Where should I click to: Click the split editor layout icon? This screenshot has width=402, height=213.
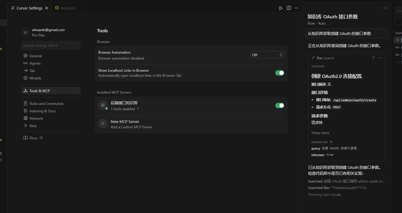[289, 8]
